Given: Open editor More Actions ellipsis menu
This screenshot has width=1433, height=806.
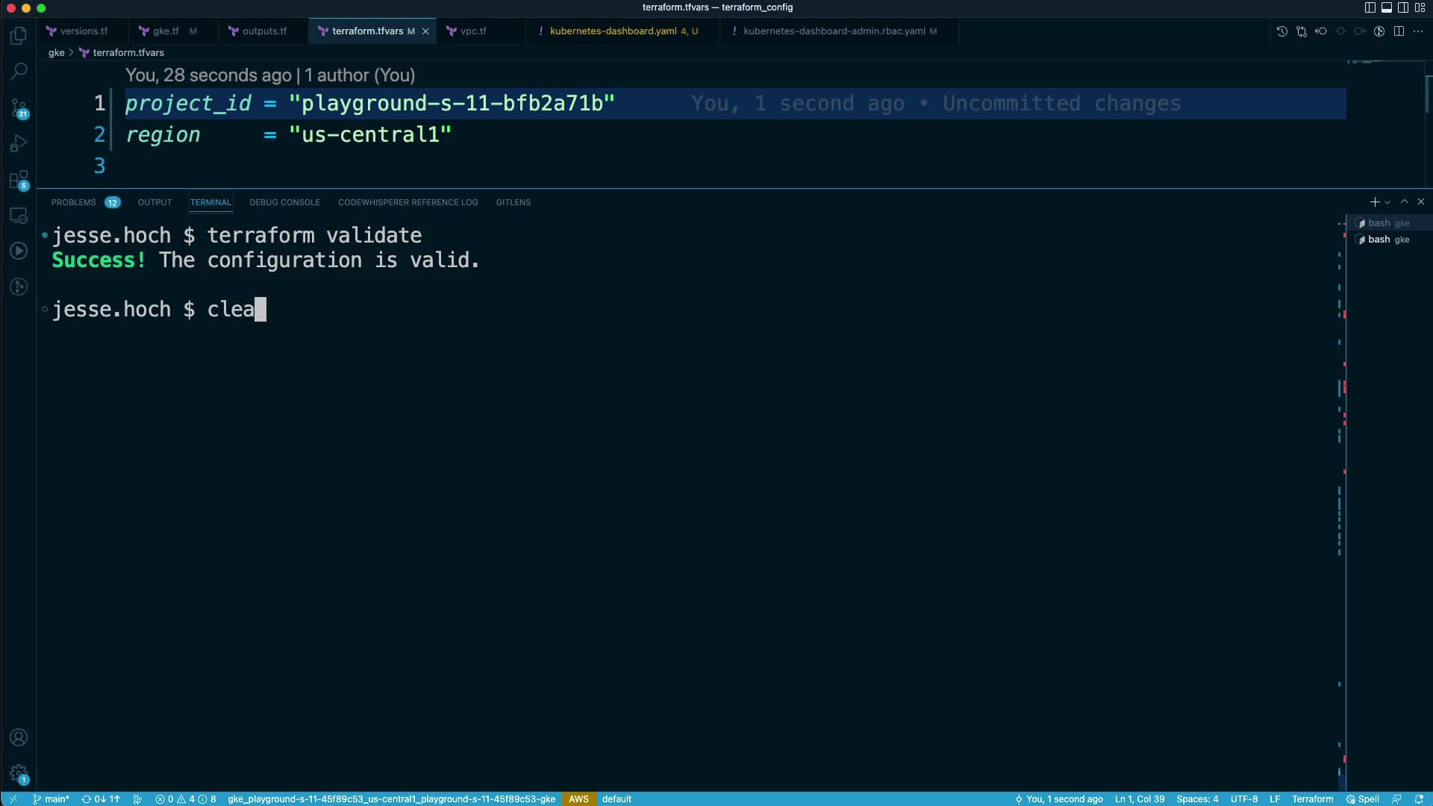Looking at the screenshot, I should 1418,31.
